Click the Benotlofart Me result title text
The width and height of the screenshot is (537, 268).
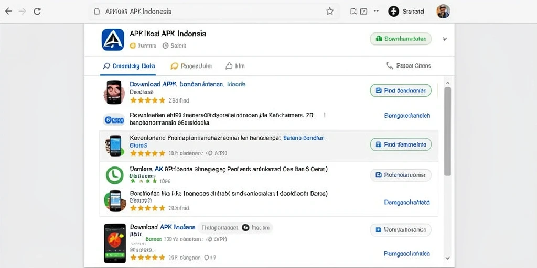click(x=229, y=194)
